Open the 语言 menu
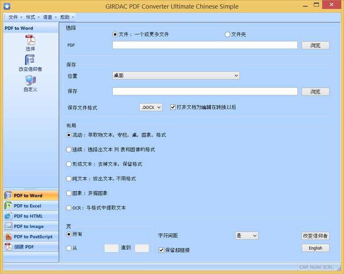Screen dimensions: 344x274 (49, 17)
